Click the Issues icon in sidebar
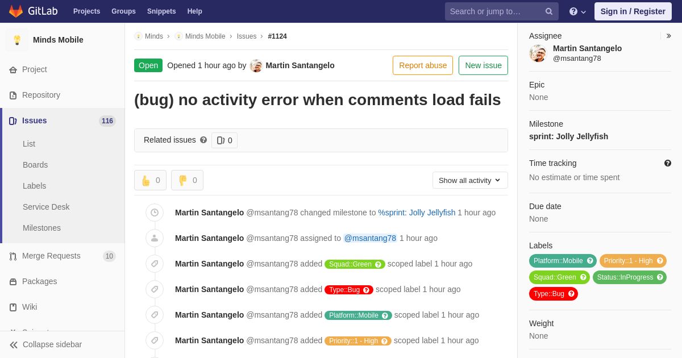This screenshot has height=358, width=682. [x=13, y=121]
